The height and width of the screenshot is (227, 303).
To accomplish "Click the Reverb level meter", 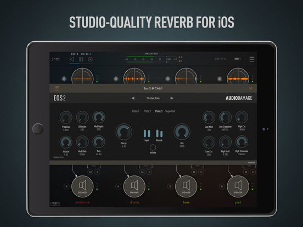I will pyautogui.click(x=159, y=134).
